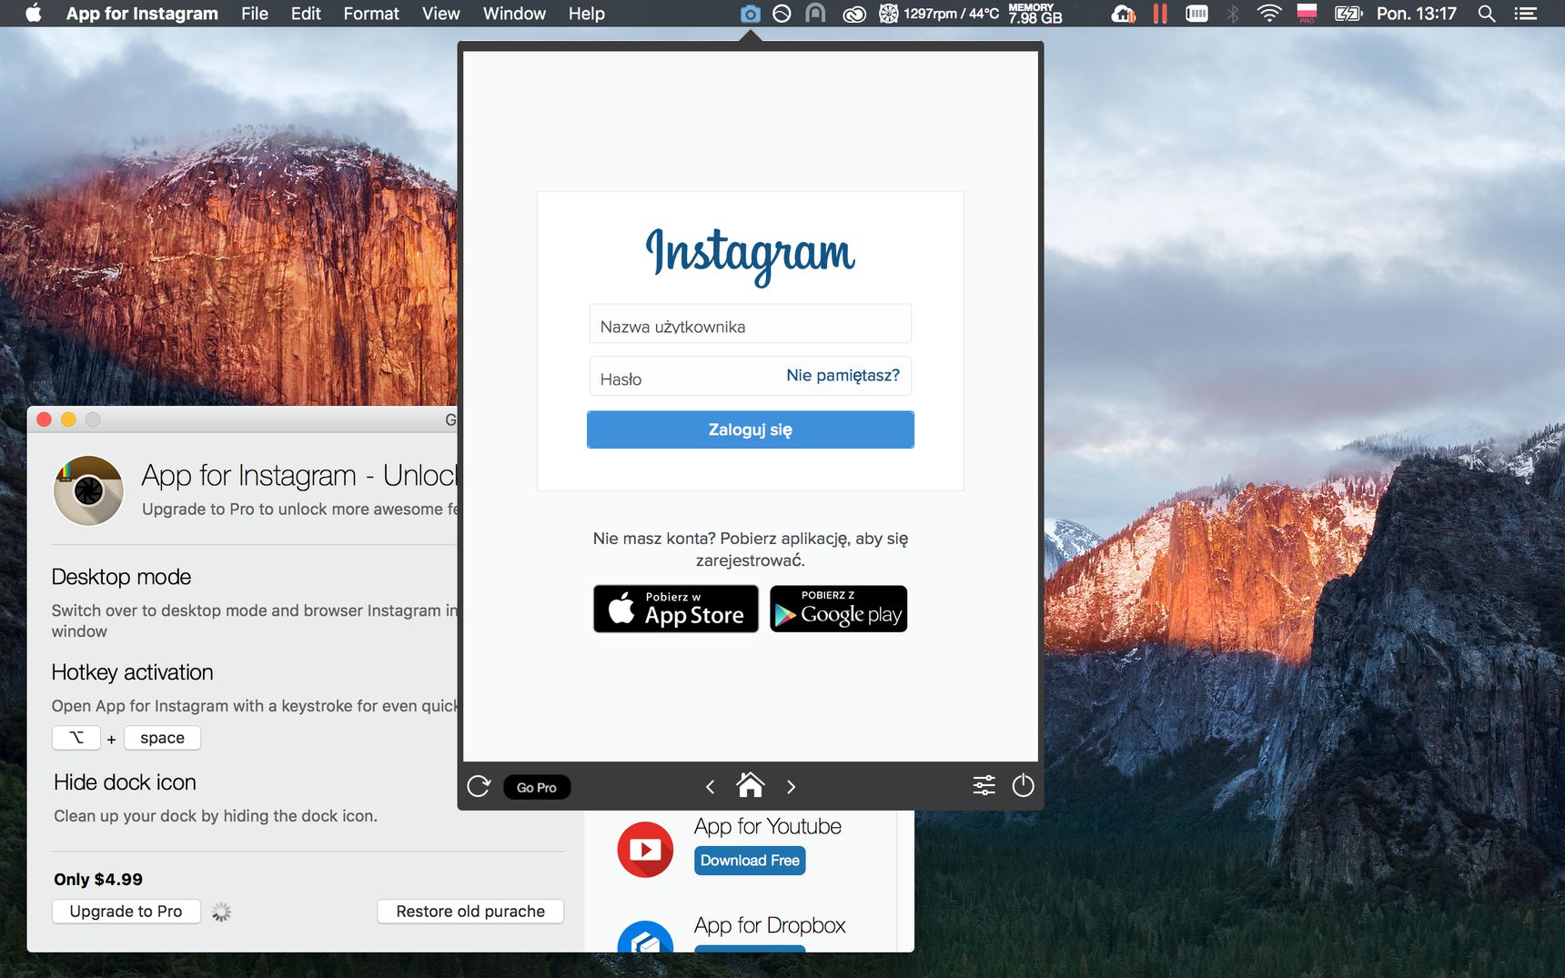
Task: Click the cloud upload menu bar icon
Action: 1124,14
